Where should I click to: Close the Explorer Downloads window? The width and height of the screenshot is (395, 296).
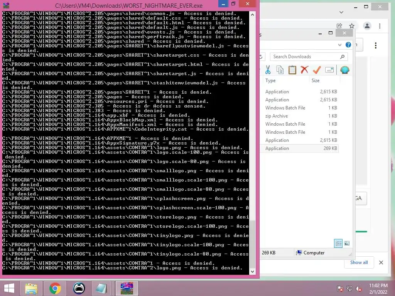[344, 33]
